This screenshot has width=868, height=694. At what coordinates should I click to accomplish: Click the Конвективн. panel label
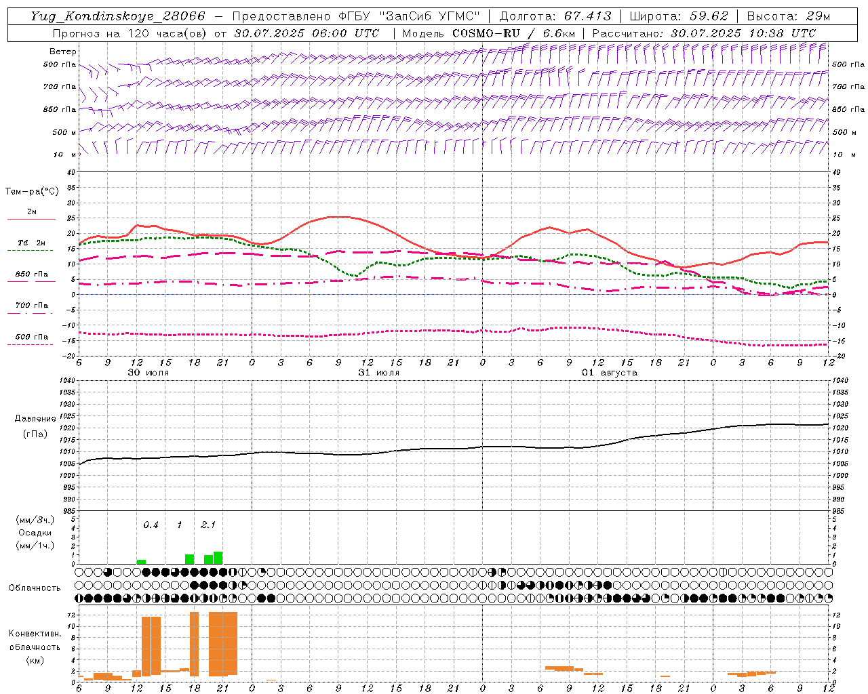tap(35, 634)
